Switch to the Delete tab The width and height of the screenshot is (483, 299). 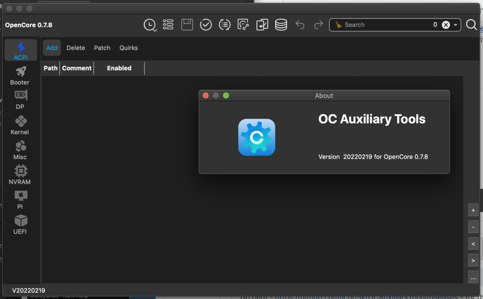tap(76, 48)
